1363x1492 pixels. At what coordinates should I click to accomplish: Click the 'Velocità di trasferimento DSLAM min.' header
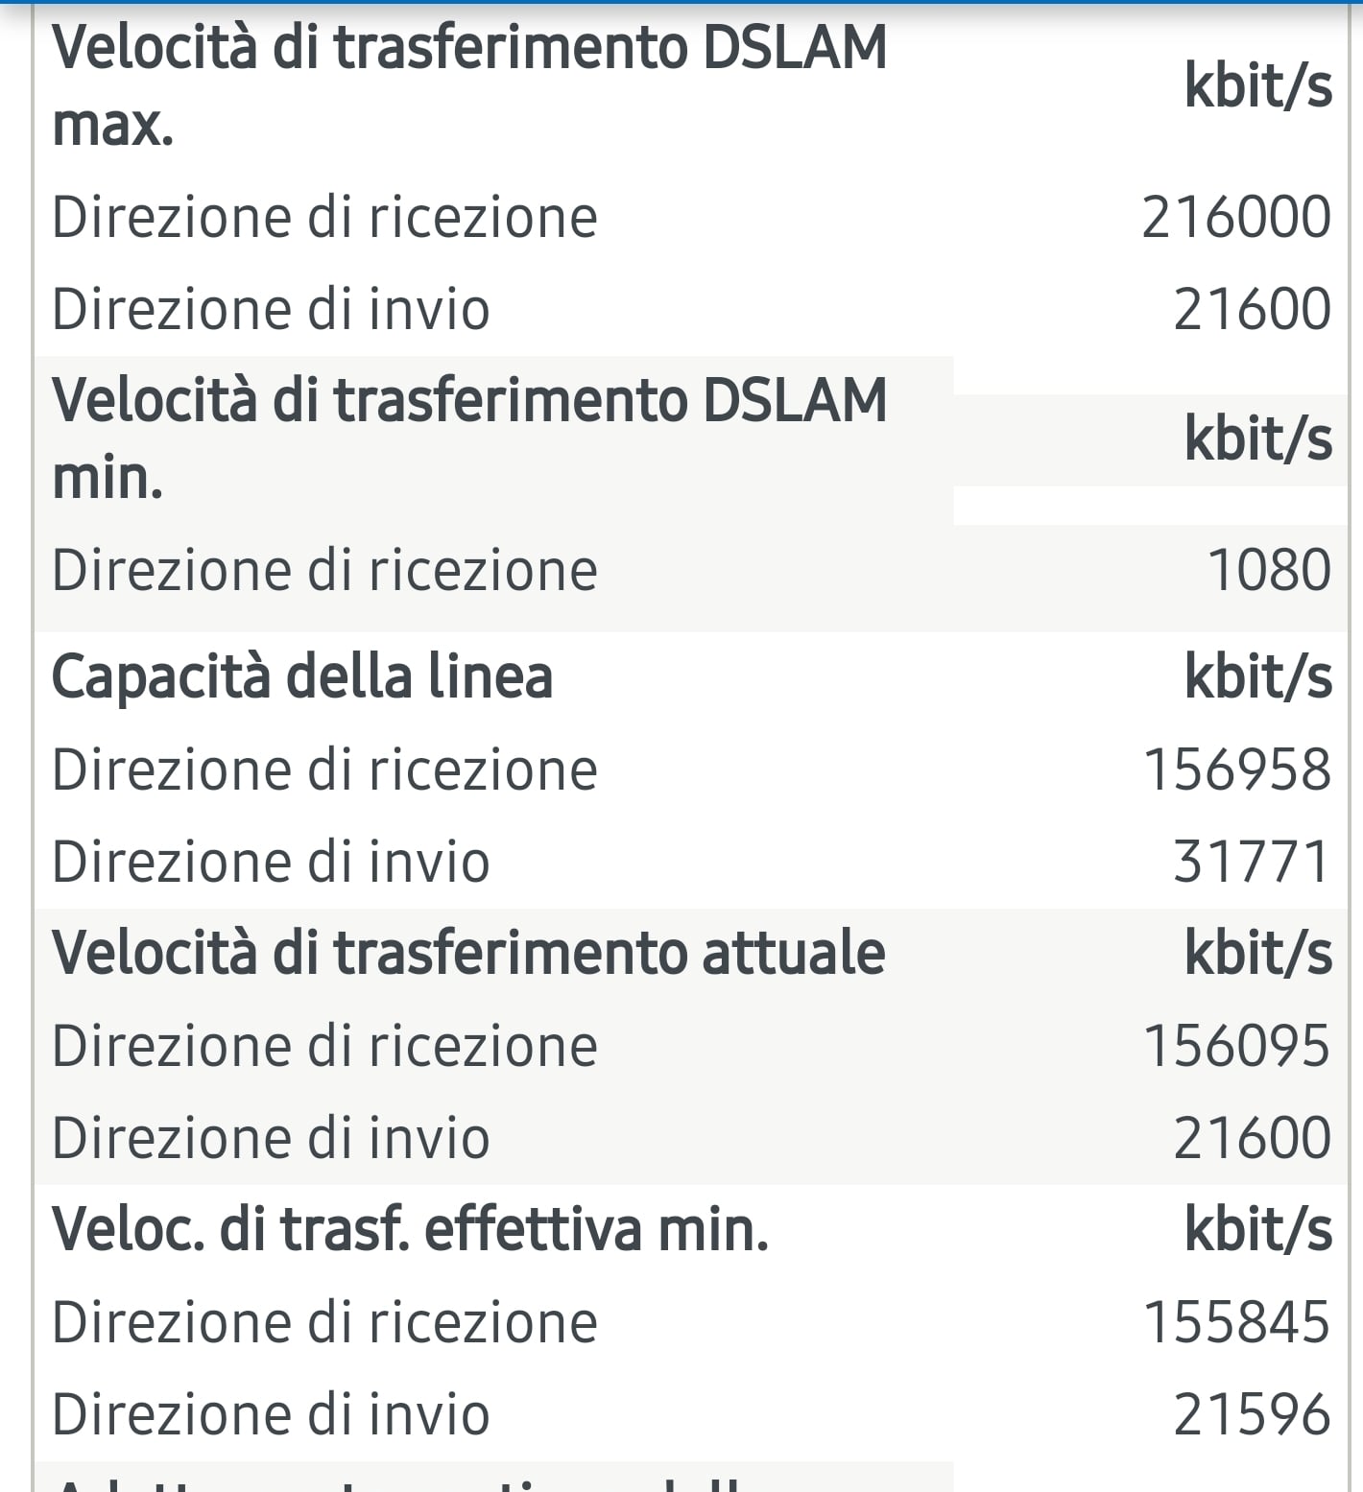[469, 438]
